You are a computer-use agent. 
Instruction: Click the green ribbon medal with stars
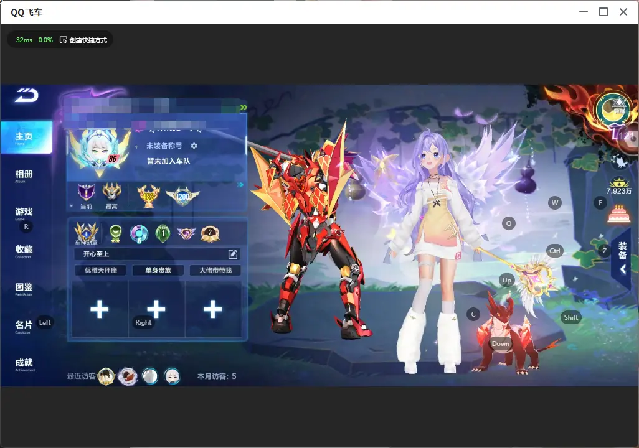click(116, 234)
